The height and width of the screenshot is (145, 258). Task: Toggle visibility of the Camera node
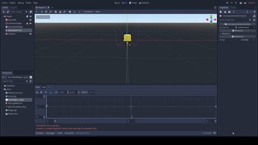[x=31, y=34]
